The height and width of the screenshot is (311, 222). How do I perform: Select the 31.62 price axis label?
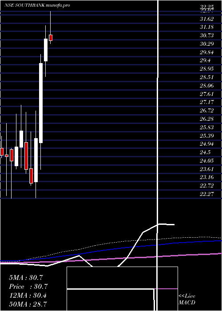pyautogui.click(x=207, y=19)
